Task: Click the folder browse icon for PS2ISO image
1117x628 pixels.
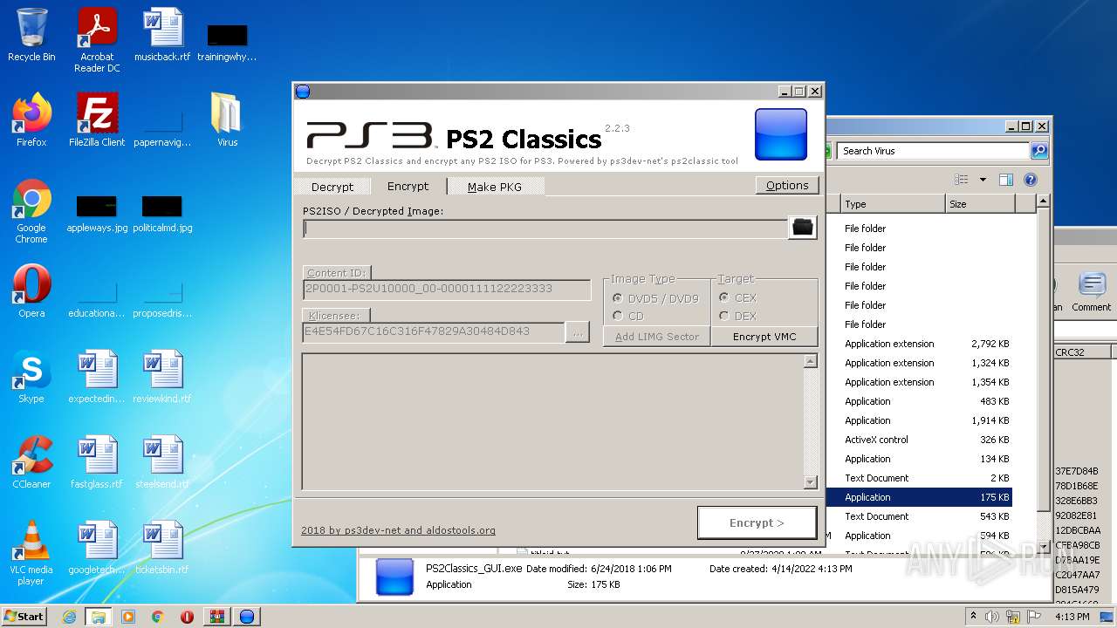Action: tap(803, 228)
